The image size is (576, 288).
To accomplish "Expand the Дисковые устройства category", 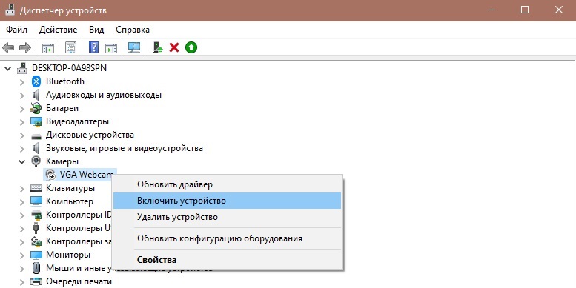I will [22, 135].
